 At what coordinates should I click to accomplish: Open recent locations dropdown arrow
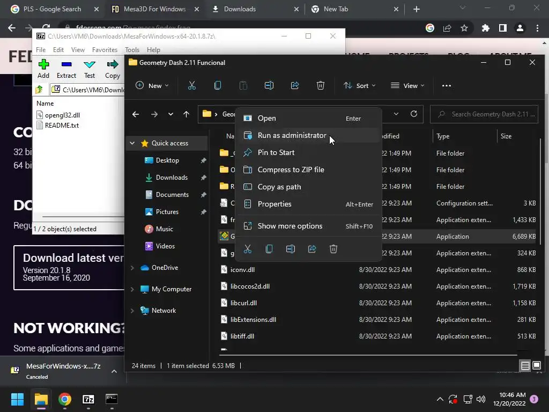(x=170, y=114)
